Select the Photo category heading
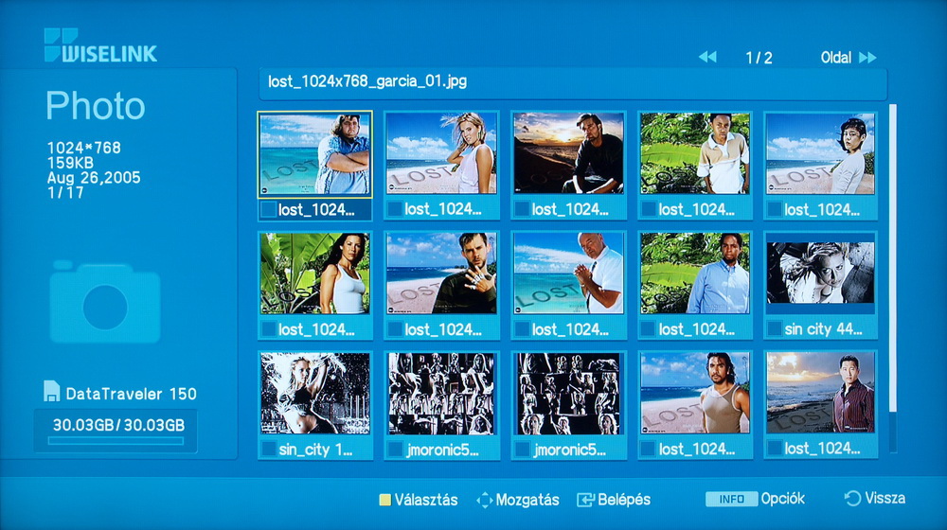This screenshot has height=530, width=947. tap(96, 106)
